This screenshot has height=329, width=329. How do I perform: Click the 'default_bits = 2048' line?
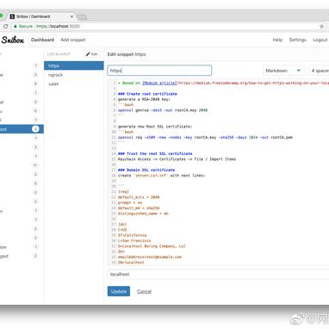pos(139,197)
